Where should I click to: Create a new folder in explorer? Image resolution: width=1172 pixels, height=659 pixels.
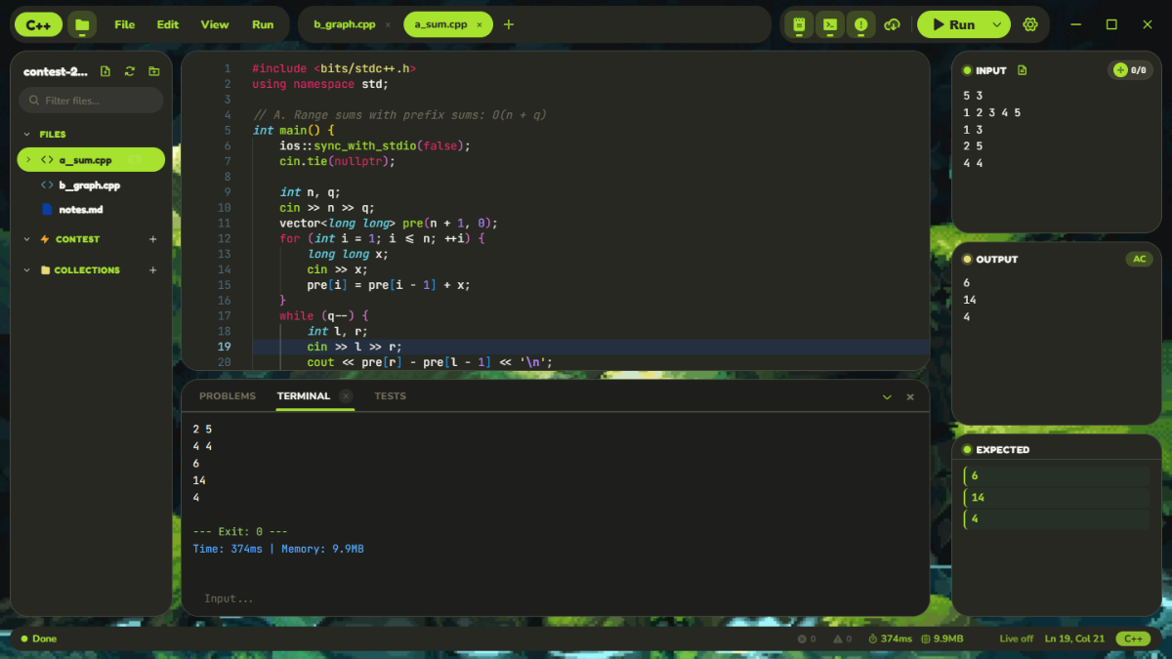(x=154, y=71)
